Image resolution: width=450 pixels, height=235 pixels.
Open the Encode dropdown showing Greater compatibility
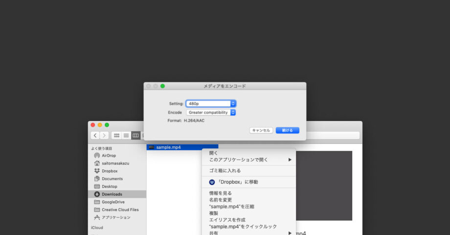click(211, 112)
